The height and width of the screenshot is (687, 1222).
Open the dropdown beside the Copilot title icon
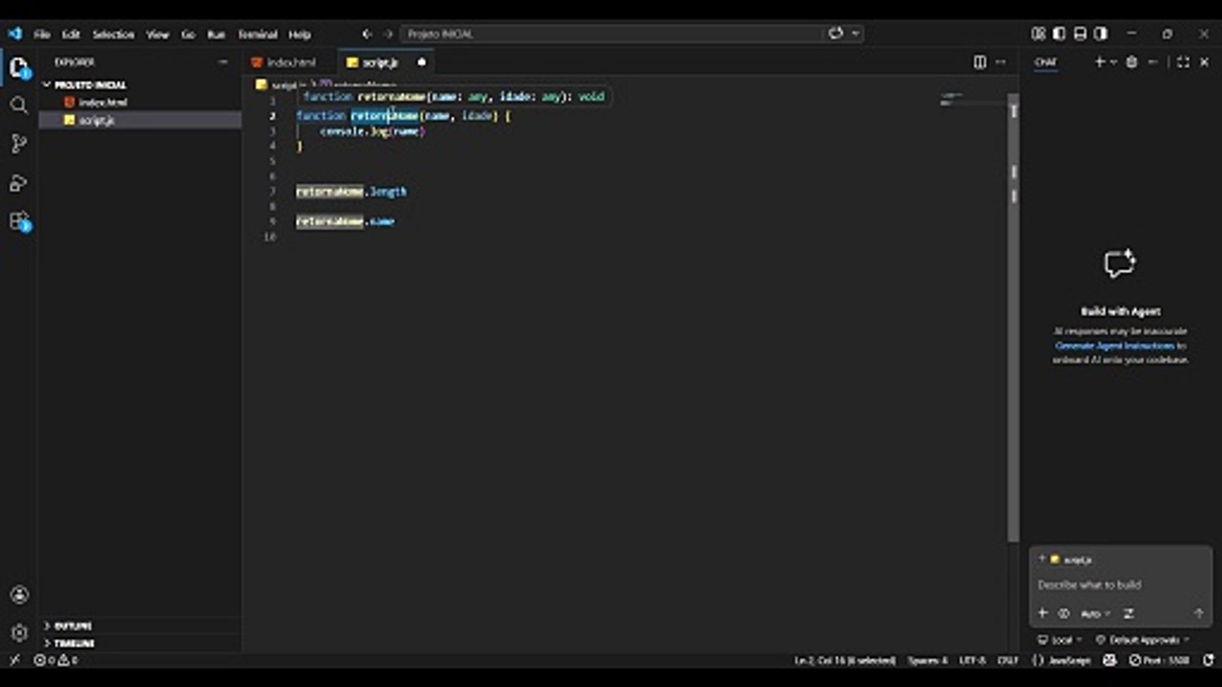pos(855,33)
